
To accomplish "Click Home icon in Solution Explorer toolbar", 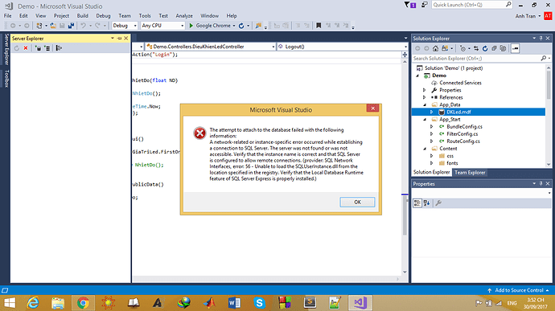I will (435, 48).
